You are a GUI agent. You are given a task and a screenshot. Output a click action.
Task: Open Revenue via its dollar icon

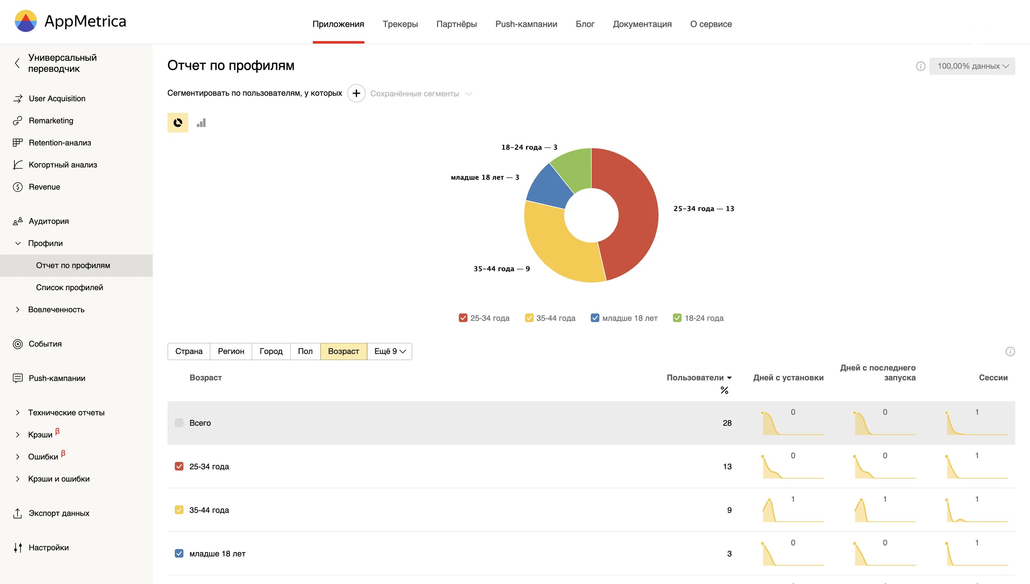click(18, 187)
